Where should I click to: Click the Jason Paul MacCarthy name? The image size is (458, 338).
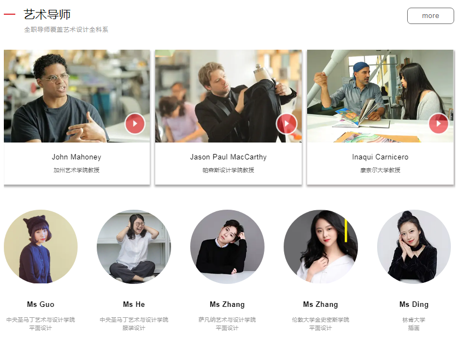pyautogui.click(x=228, y=157)
